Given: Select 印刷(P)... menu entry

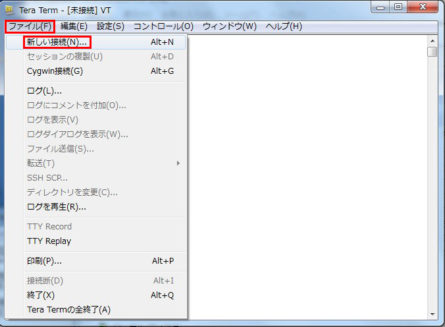Looking at the screenshot, I should (44, 261).
